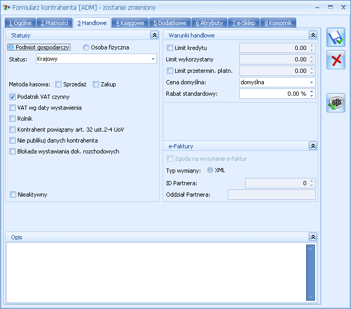Minimize the Formularz kontrahenta window
351x309 pixels.
(x=317, y=7)
